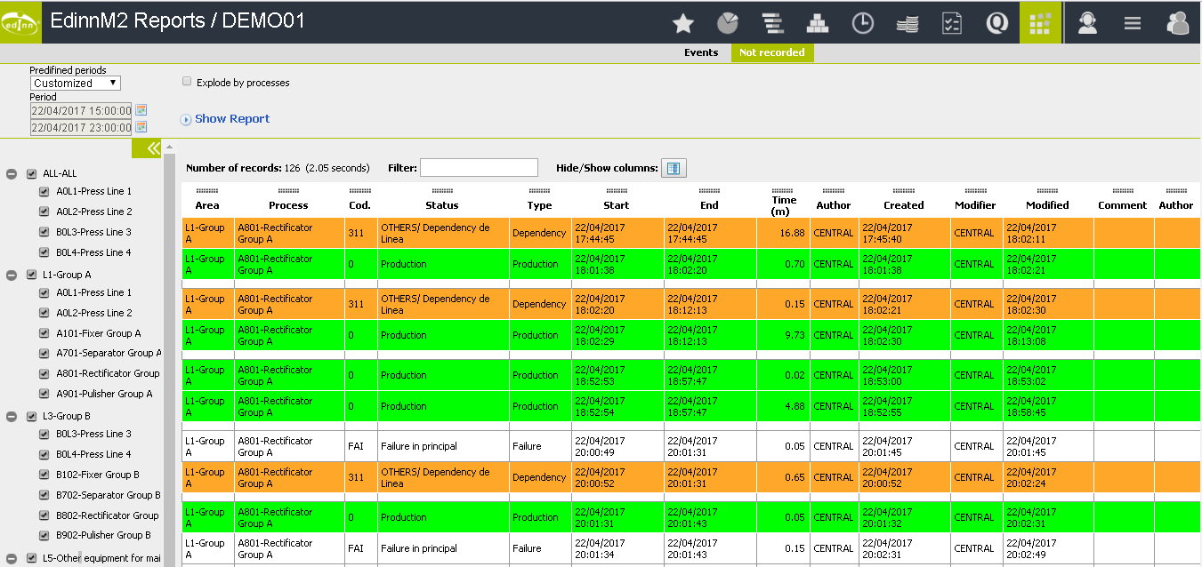Collapse the L1-Group A tree node
Viewport: 1202px width, 567px height.
(x=12, y=276)
